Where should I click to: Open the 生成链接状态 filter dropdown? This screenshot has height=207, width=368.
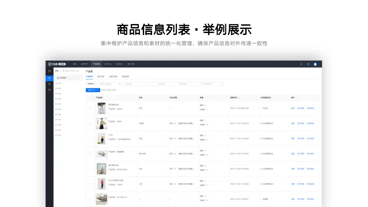pos(212,84)
